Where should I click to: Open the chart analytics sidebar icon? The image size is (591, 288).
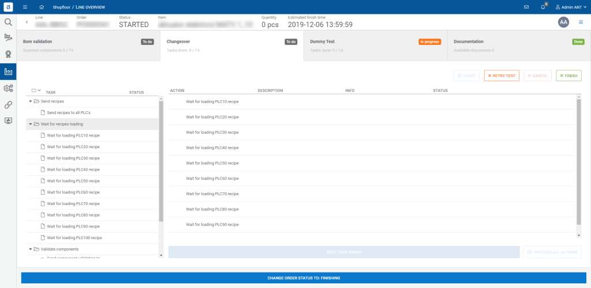(8, 37)
